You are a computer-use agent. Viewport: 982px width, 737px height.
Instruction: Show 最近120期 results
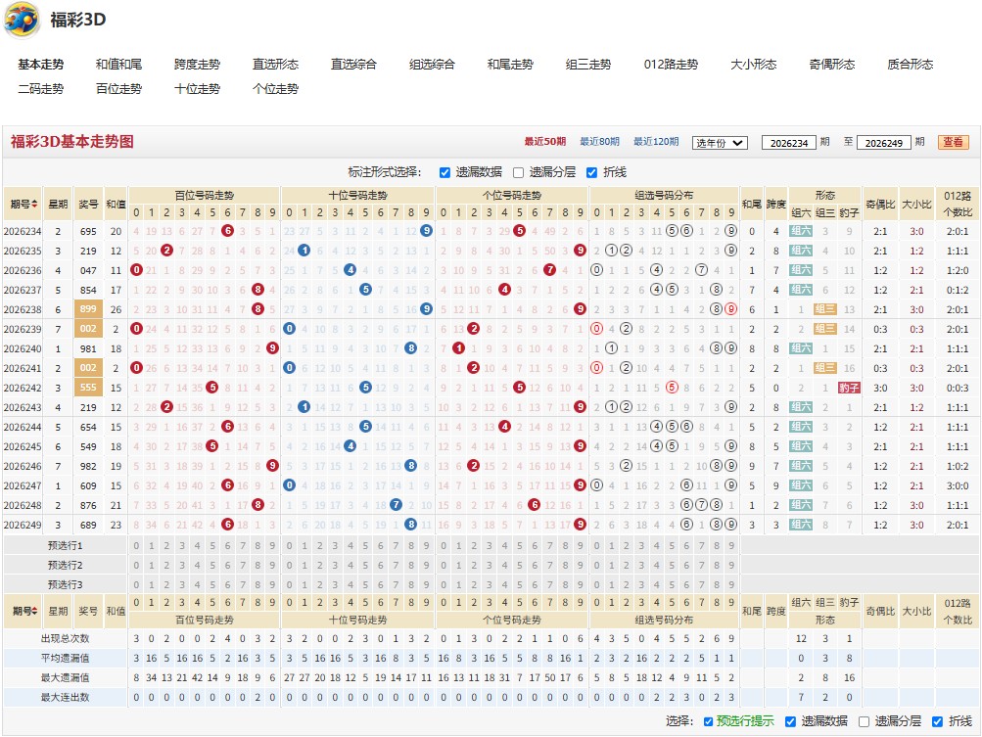pos(656,142)
